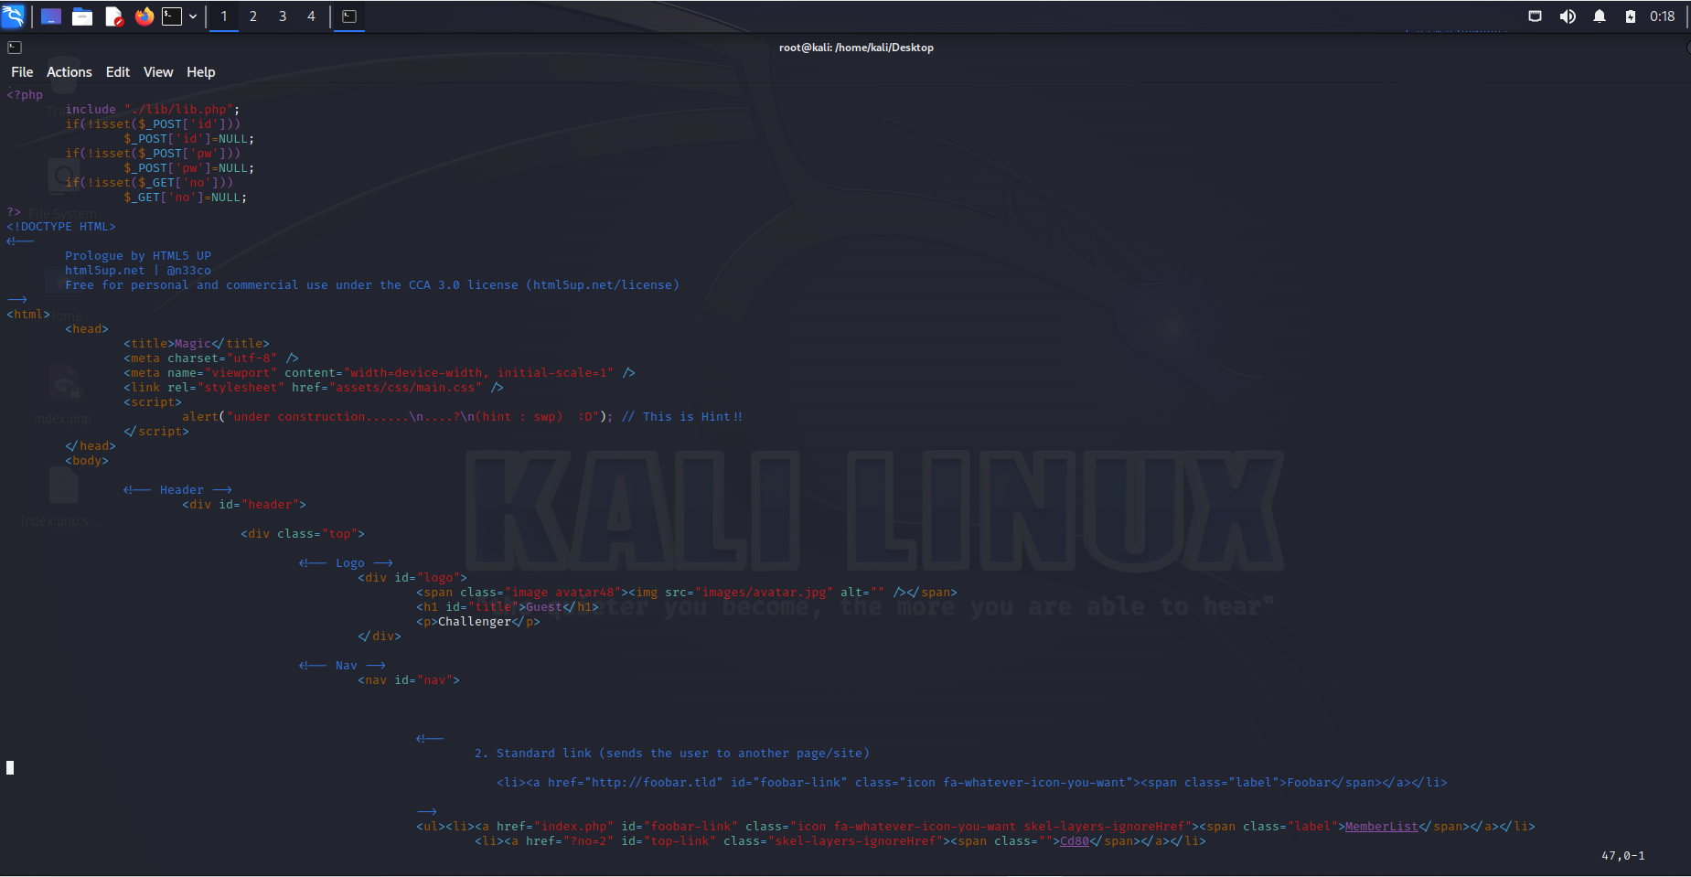Expand the terminal launcher dropdown arrow

(x=193, y=16)
